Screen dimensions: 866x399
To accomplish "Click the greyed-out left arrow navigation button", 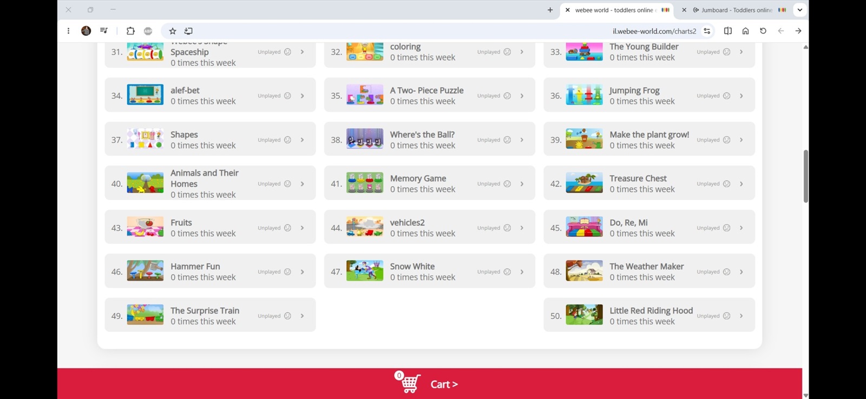I will [780, 31].
